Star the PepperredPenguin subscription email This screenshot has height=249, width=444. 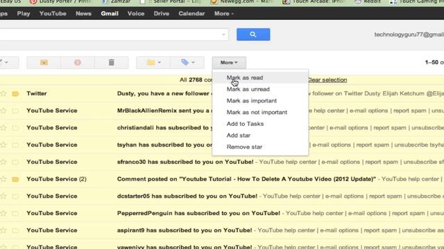(3, 213)
